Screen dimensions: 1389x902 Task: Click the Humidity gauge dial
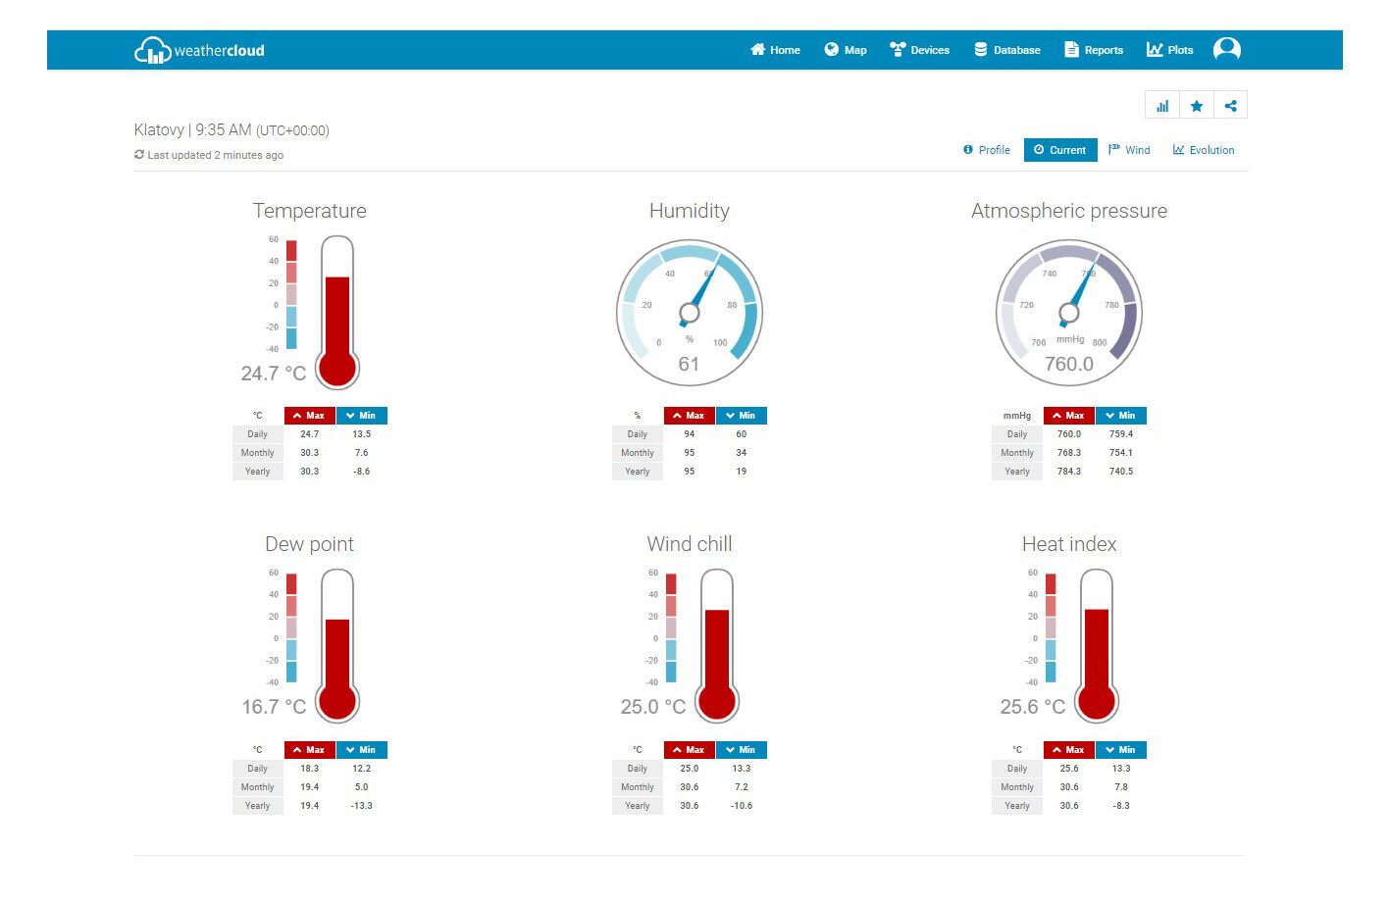[x=690, y=313]
